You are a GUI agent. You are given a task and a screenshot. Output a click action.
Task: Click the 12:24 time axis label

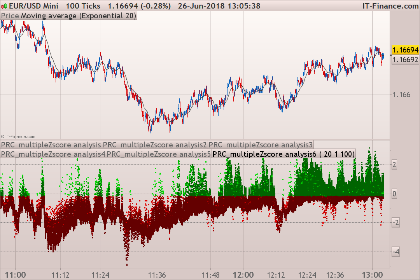click(x=307, y=275)
